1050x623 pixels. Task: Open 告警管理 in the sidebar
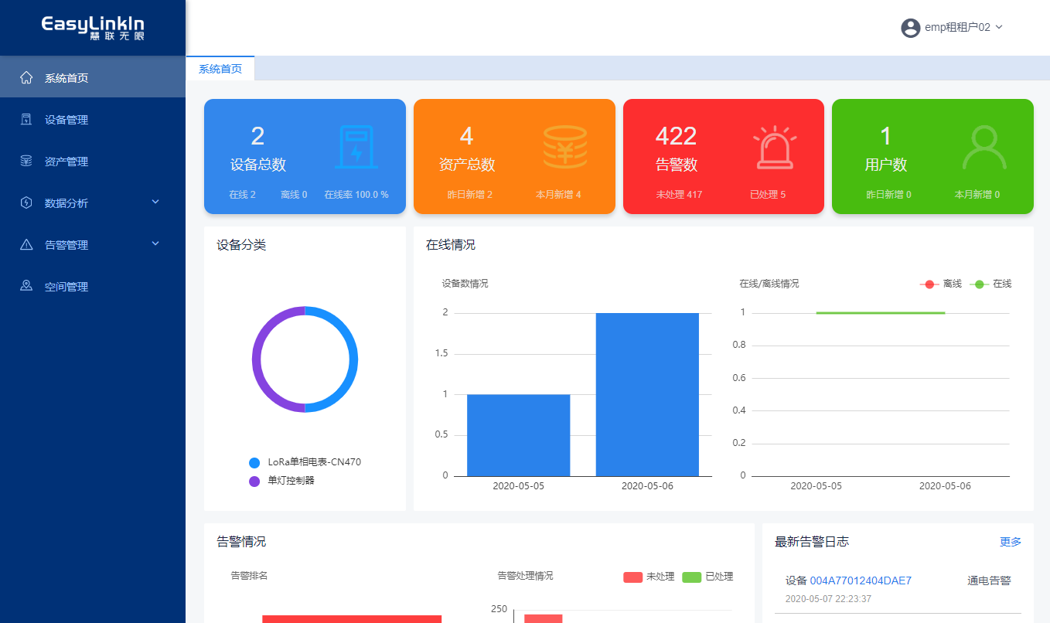tap(93, 244)
